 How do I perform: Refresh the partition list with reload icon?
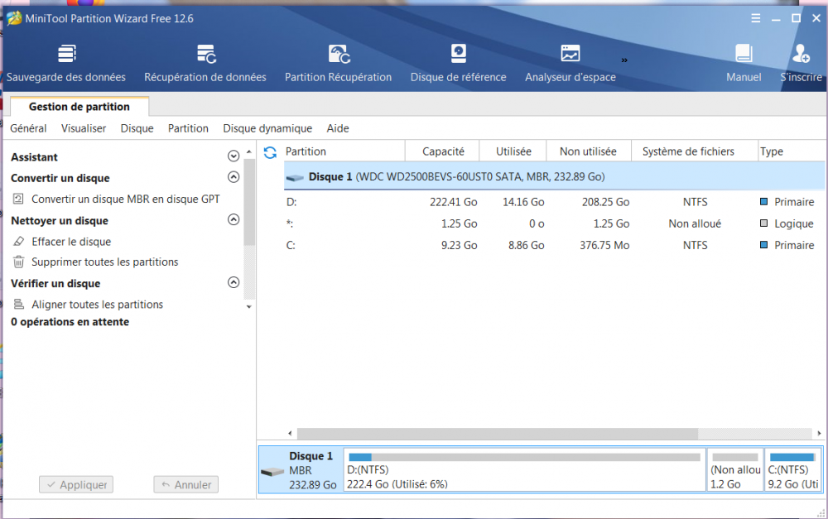(270, 152)
